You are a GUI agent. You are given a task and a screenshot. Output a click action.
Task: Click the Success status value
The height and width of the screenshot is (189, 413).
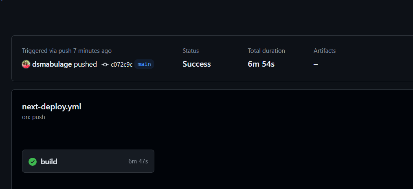(196, 64)
